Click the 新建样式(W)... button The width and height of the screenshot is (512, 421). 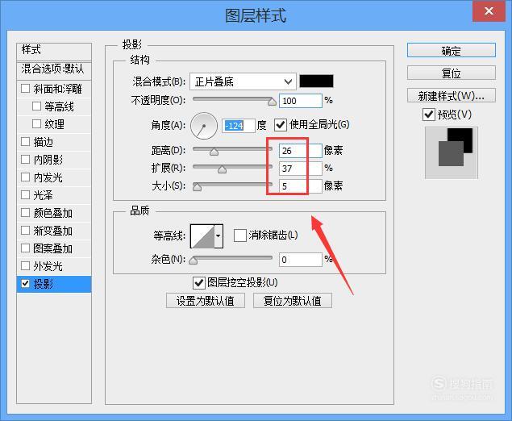452,96
